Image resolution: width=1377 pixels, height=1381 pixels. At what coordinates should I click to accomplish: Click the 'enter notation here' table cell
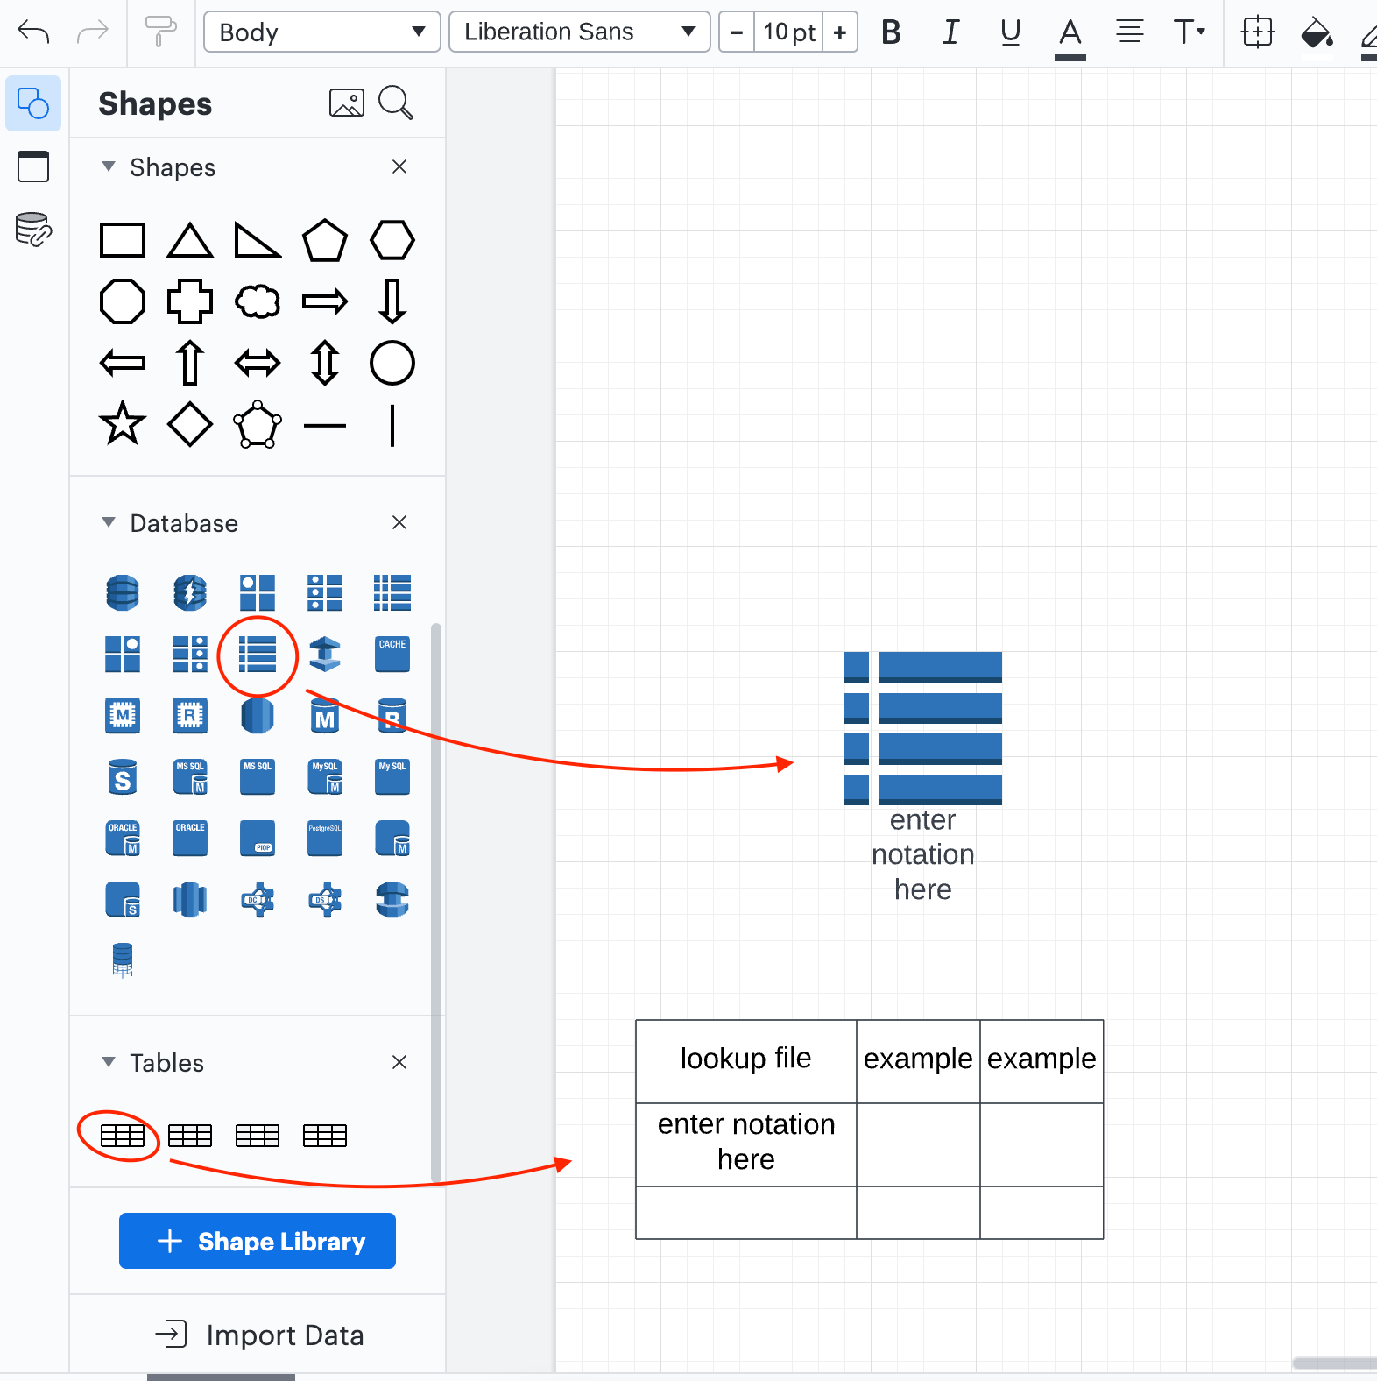(746, 1144)
